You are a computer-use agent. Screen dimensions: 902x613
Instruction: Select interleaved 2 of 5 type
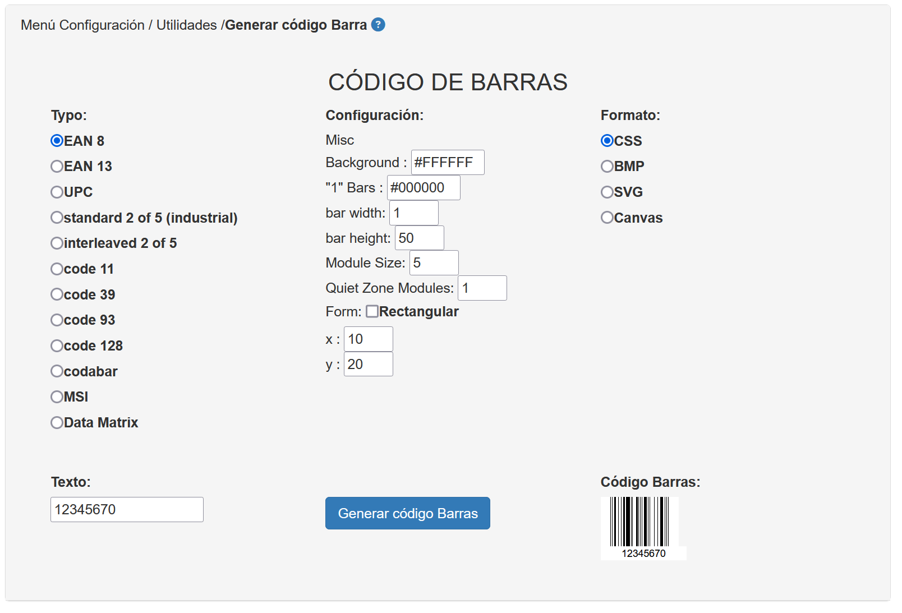coord(57,243)
